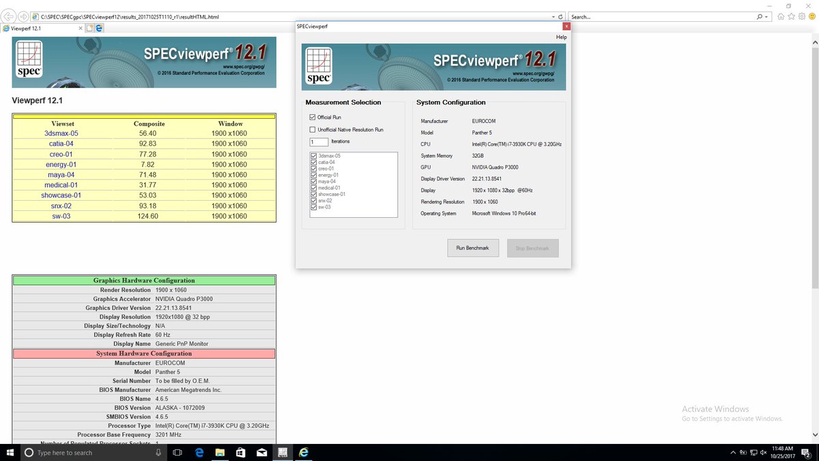Launch Microsoft Edge from the taskbar
819x461 pixels.
point(200,452)
